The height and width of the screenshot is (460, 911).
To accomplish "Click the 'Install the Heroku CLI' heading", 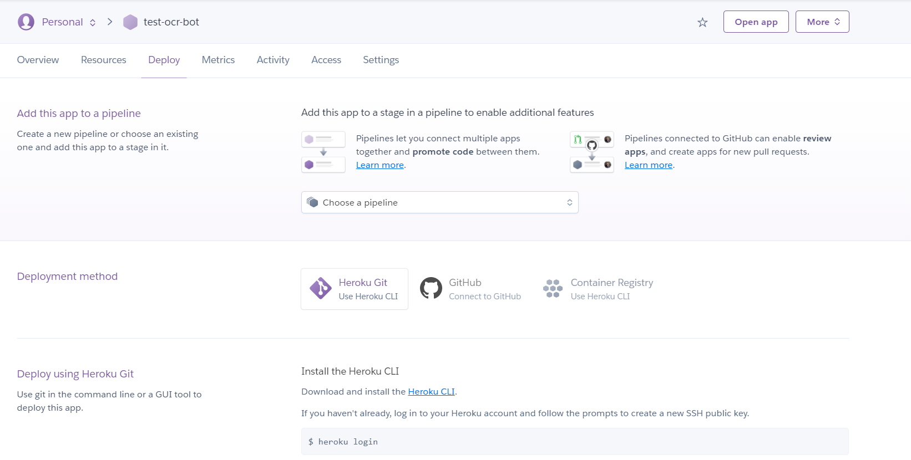I will point(350,371).
